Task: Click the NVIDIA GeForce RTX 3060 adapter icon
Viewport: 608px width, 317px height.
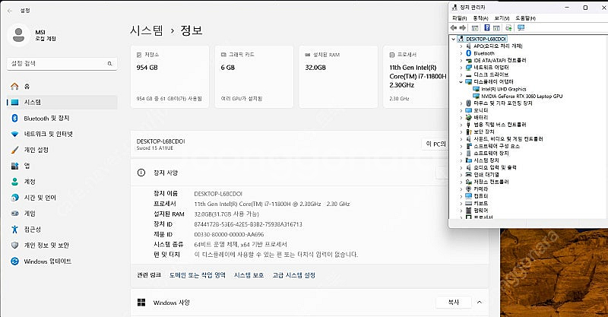Action: 477,97
